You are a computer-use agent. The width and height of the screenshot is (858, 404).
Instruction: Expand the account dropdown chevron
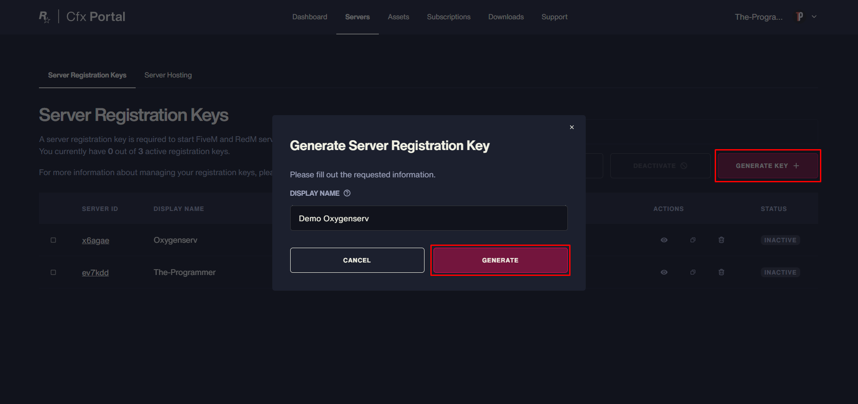tap(814, 17)
